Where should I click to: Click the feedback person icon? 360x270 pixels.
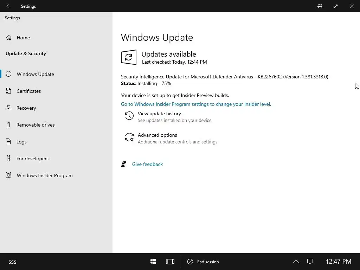coord(124,164)
